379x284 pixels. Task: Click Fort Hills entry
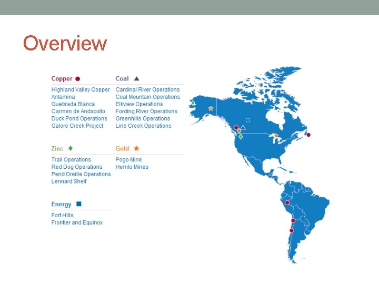click(62, 215)
